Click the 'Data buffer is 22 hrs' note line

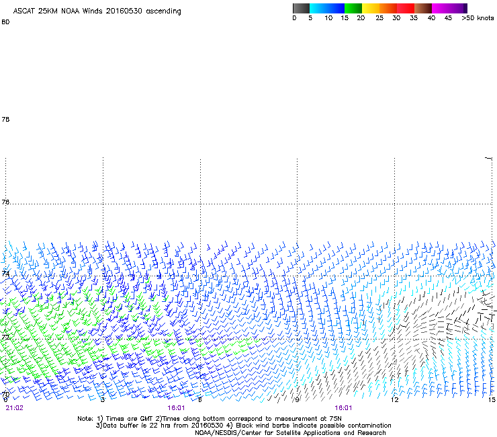243,426
